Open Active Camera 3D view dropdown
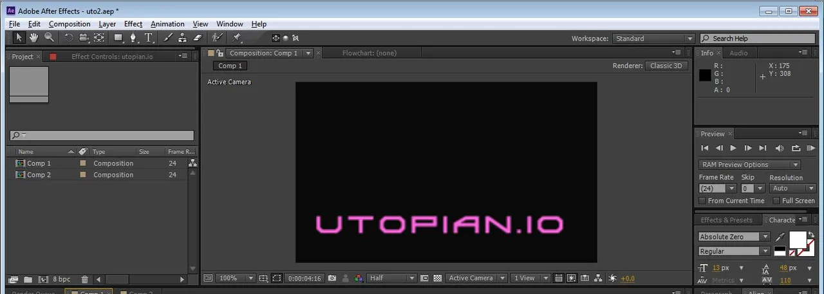Image resolution: width=824 pixels, height=294 pixels. point(476,278)
